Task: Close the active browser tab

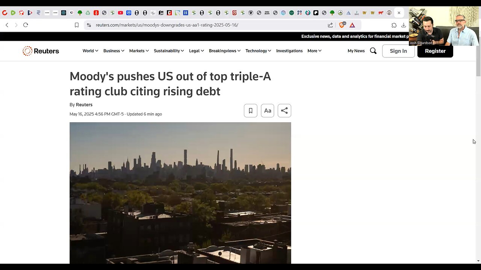Action: coord(399,13)
